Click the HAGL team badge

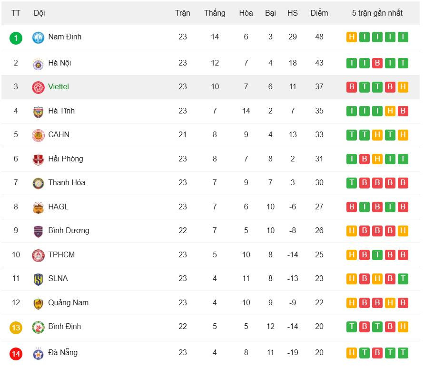click(x=38, y=207)
